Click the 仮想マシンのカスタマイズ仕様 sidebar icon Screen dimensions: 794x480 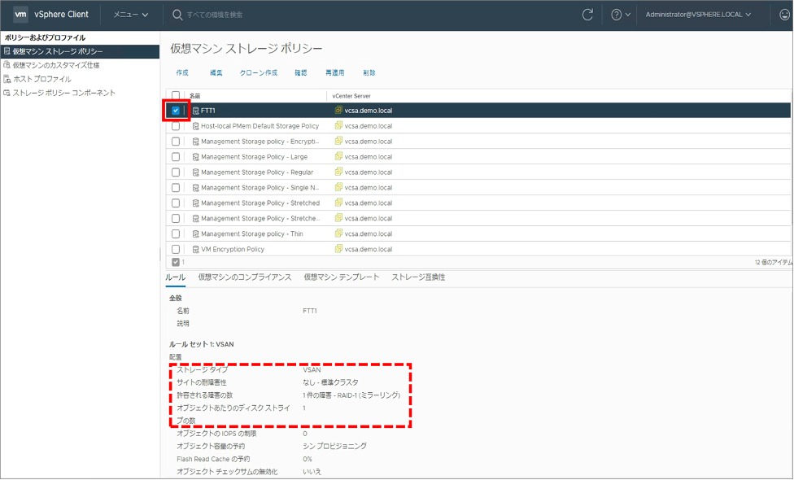point(7,65)
